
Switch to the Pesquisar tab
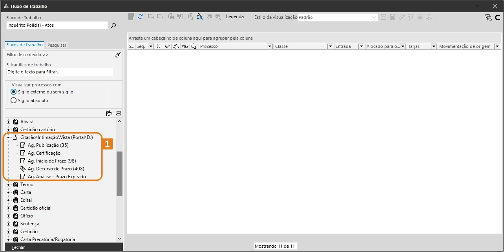57,45
